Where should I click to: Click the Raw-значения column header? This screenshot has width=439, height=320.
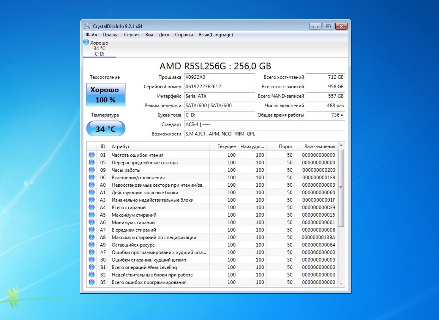(316, 146)
